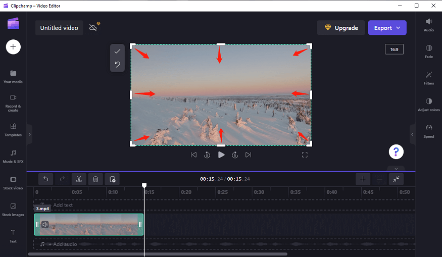Image resolution: width=442 pixels, height=257 pixels.
Task: Undo the last timeline action
Action: point(45,179)
